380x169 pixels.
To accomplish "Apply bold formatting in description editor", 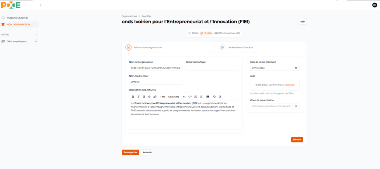I will 133,97.
